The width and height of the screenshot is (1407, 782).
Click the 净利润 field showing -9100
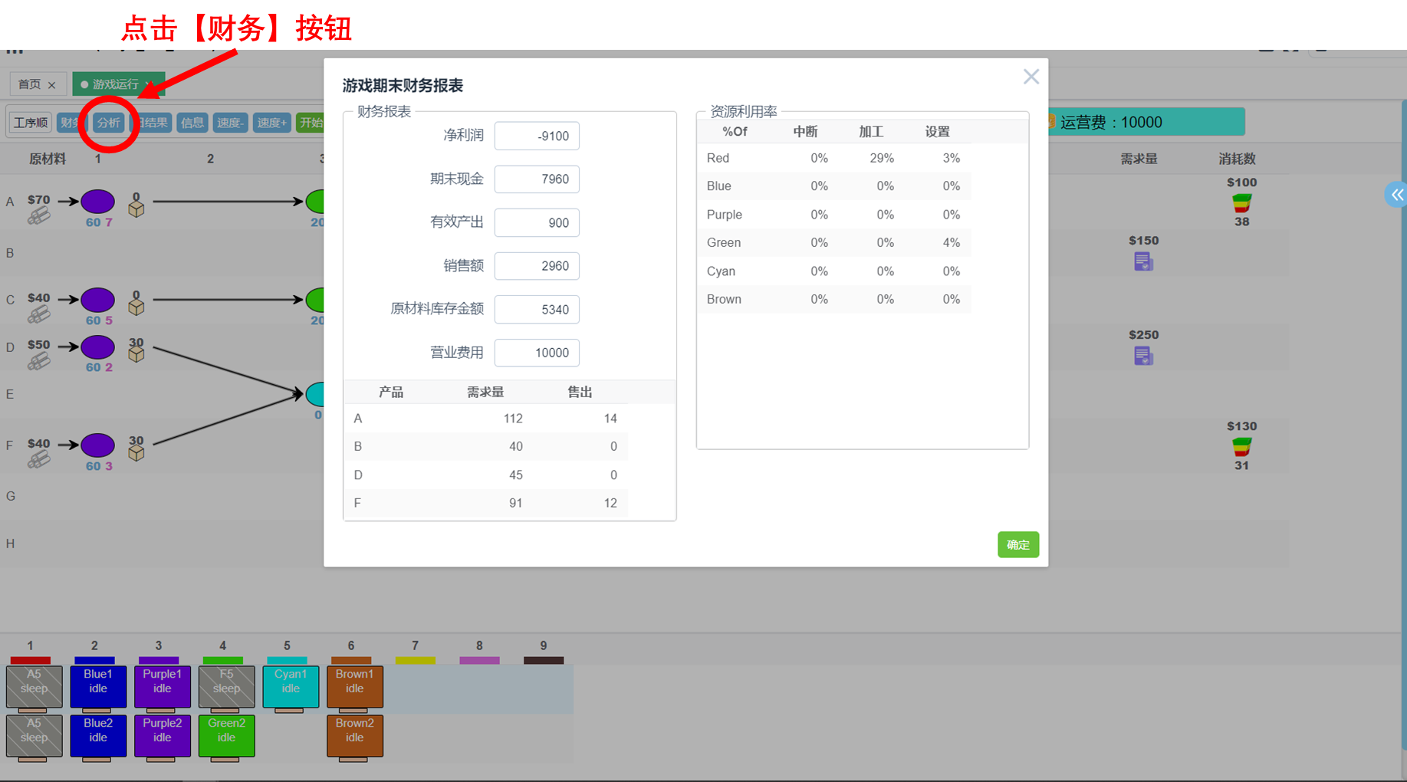(x=537, y=136)
